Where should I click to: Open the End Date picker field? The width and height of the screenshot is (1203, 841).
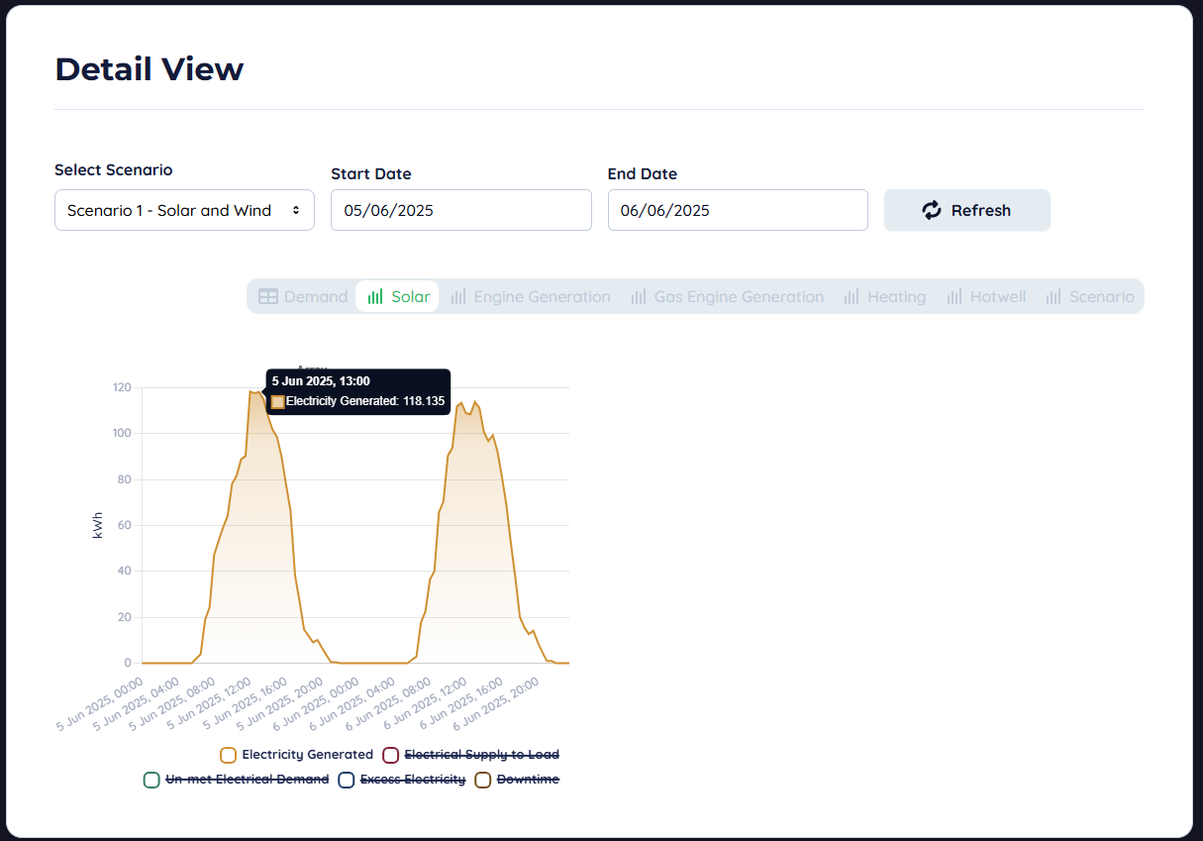coord(738,210)
